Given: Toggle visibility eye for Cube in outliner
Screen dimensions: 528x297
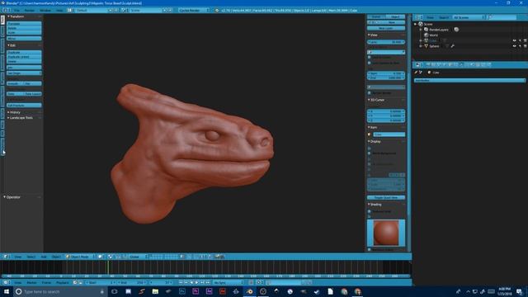Looking at the screenshot, I should 514,40.
